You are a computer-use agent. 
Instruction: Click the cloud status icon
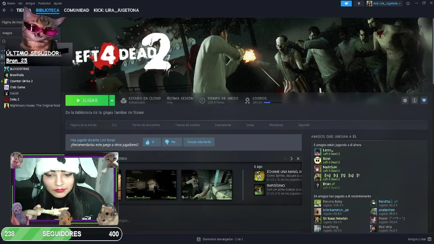point(123,101)
